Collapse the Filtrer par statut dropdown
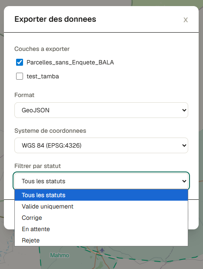This screenshot has height=269, width=203. pyautogui.click(x=101, y=181)
